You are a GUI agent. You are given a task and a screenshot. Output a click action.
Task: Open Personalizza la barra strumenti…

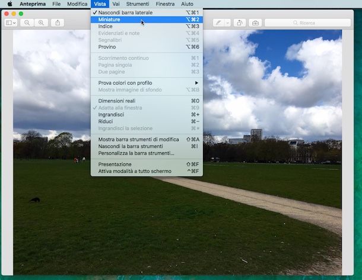pyautogui.click(x=147, y=153)
